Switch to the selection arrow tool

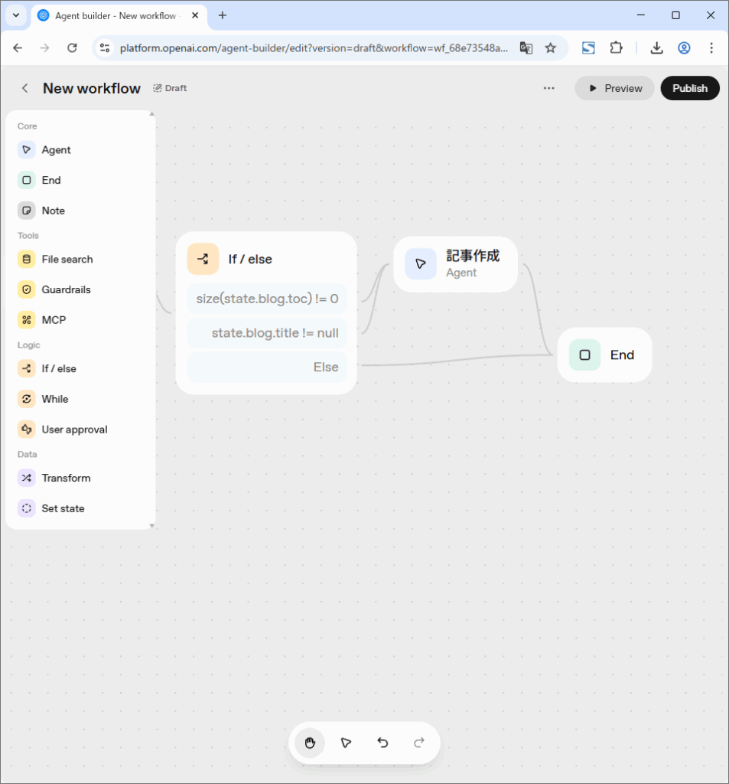pyautogui.click(x=346, y=743)
